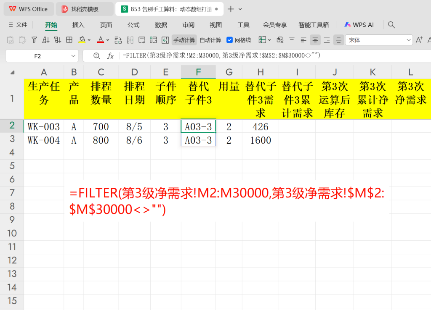Click the top align icon
Screen dimensions: 431x310
(x=292, y=40)
